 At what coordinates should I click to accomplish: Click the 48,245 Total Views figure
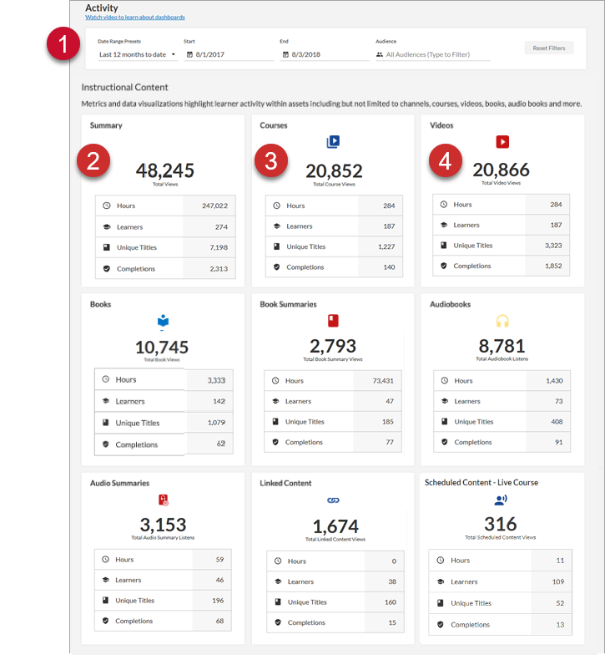[x=165, y=170]
